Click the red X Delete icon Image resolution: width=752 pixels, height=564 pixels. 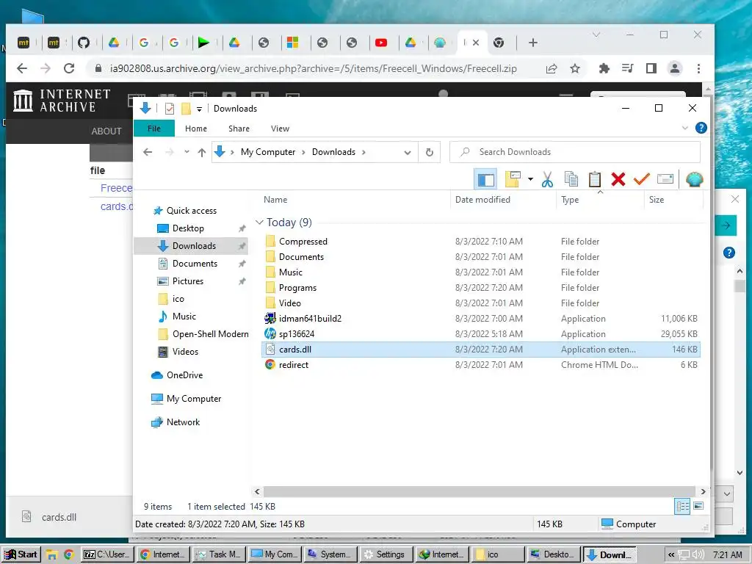coord(618,179)
